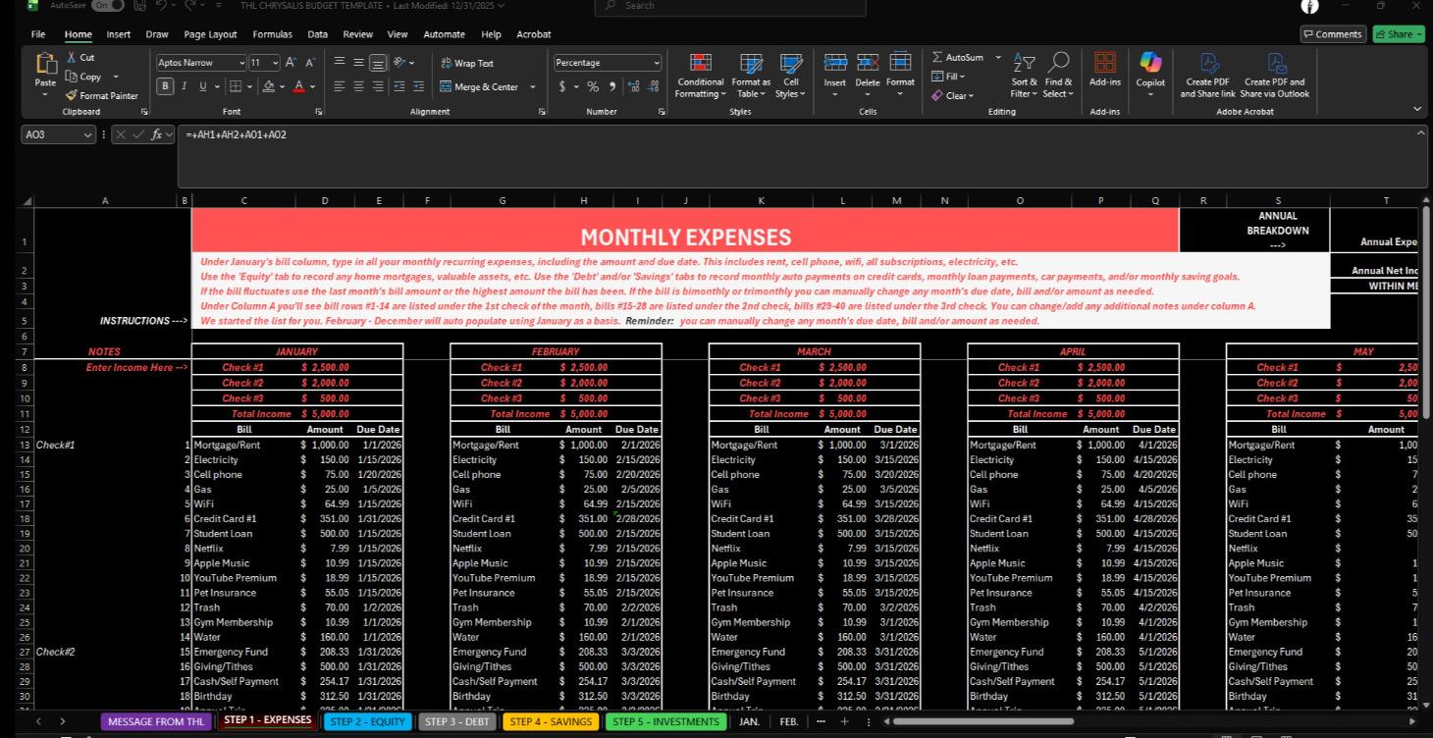
Task: Click the Increase Decimal icon
Action: pos(632,86)
